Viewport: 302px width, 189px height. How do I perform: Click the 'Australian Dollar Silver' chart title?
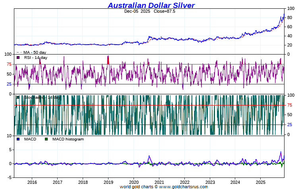151,5
